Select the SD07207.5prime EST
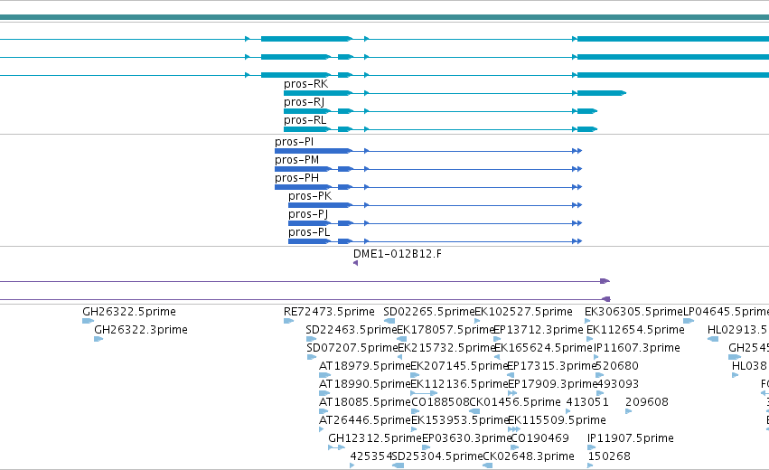Image resolution: width=769 pixels, height=470 pixels. coord(352,348)
